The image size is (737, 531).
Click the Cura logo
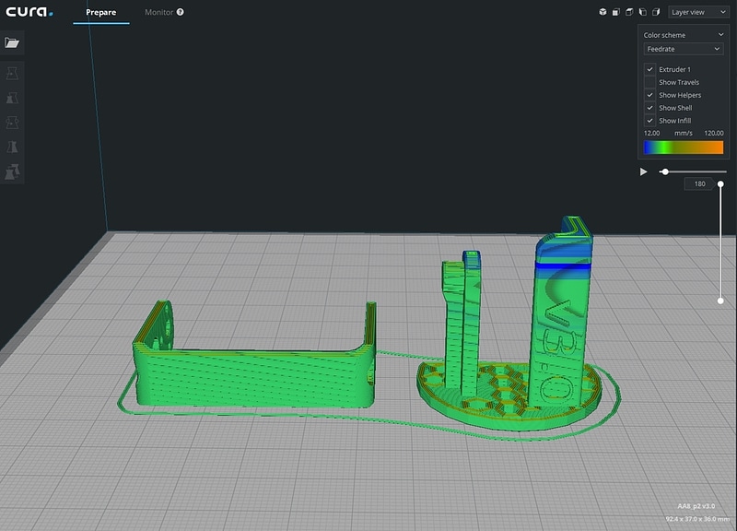pos(29,12)
